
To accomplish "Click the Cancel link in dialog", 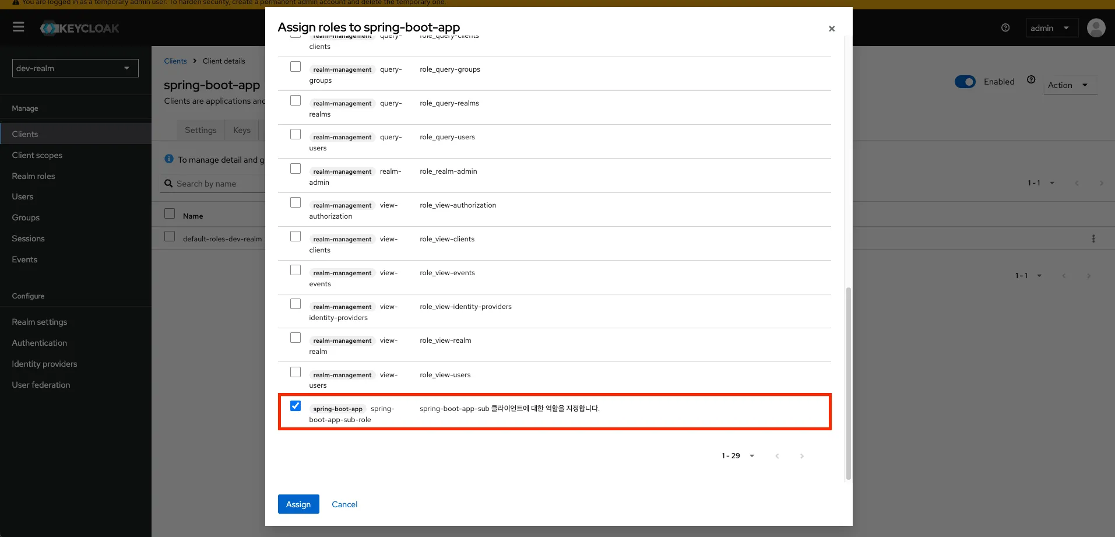I will [x=344, y=504].
